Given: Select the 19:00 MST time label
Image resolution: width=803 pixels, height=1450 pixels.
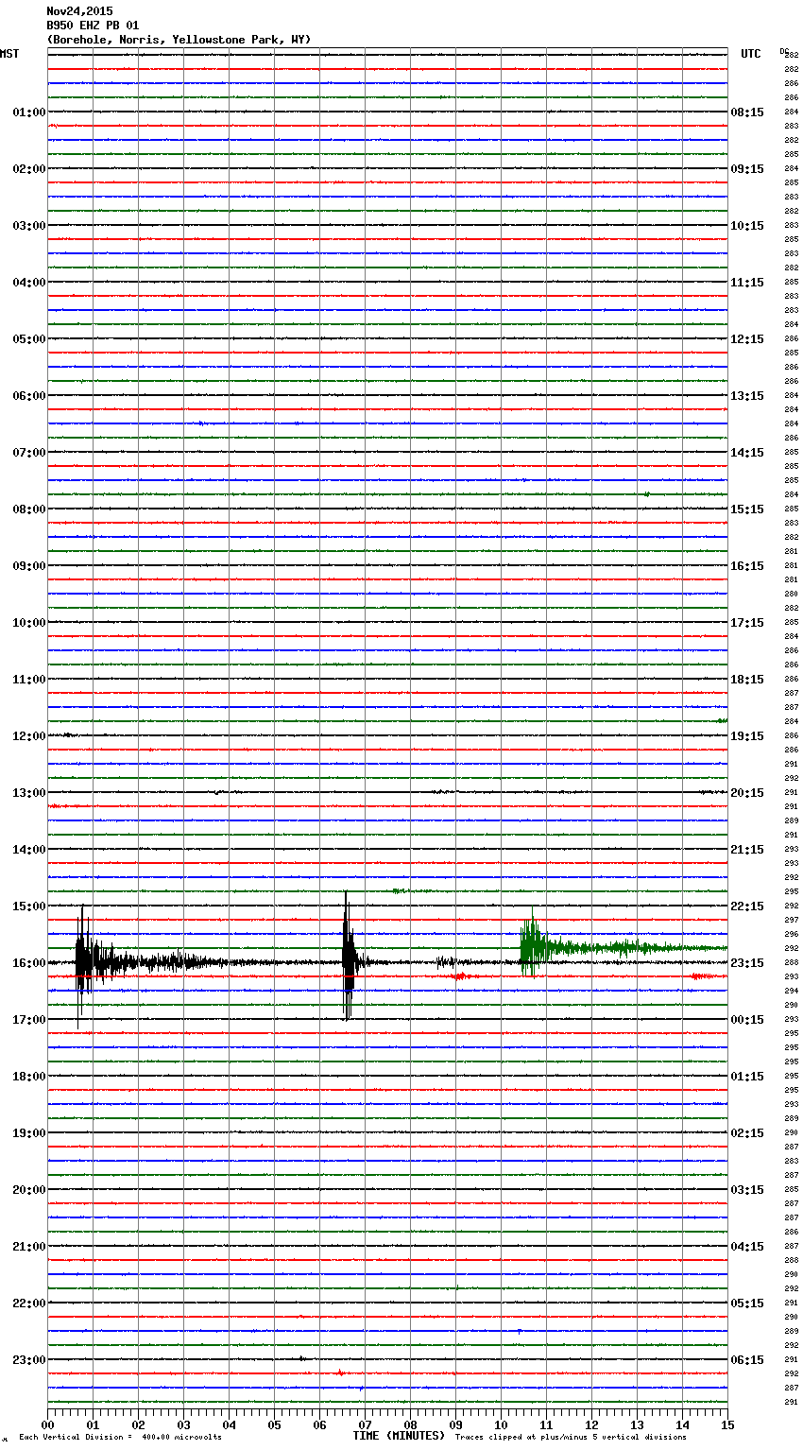Looking at the screenshot, I should point(29,1133).
